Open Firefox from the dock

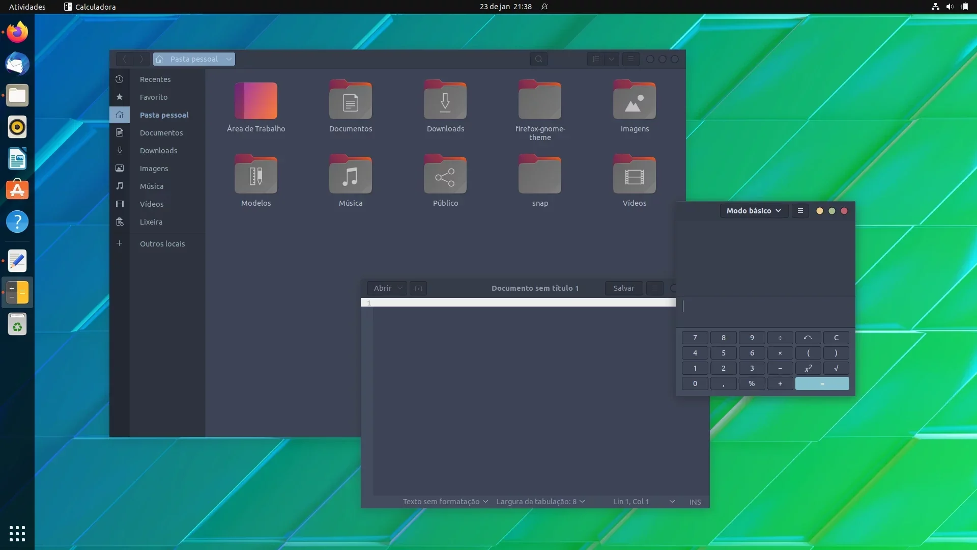(17, 32)
